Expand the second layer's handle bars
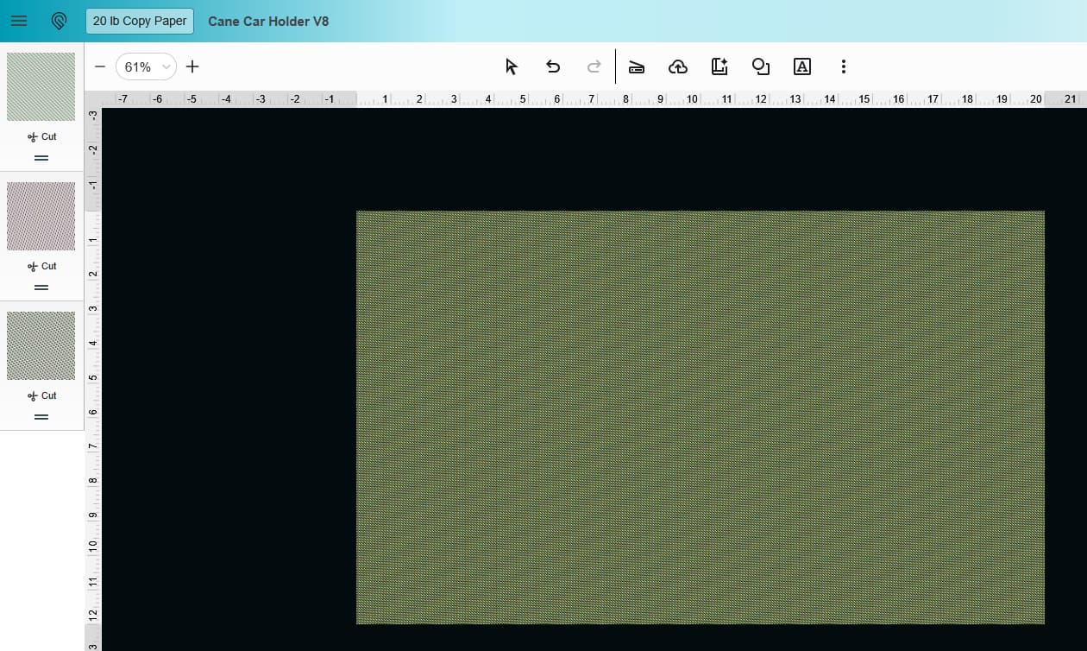Viewport: 1087px width, 651px height. (41, 288)
